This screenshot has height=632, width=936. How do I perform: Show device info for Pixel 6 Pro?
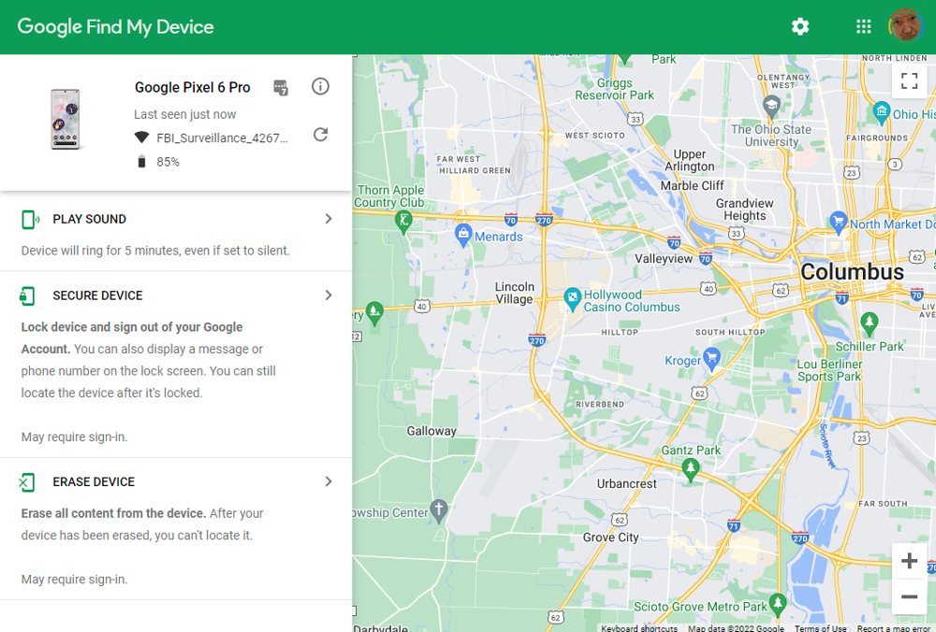[x=320, y=86]
